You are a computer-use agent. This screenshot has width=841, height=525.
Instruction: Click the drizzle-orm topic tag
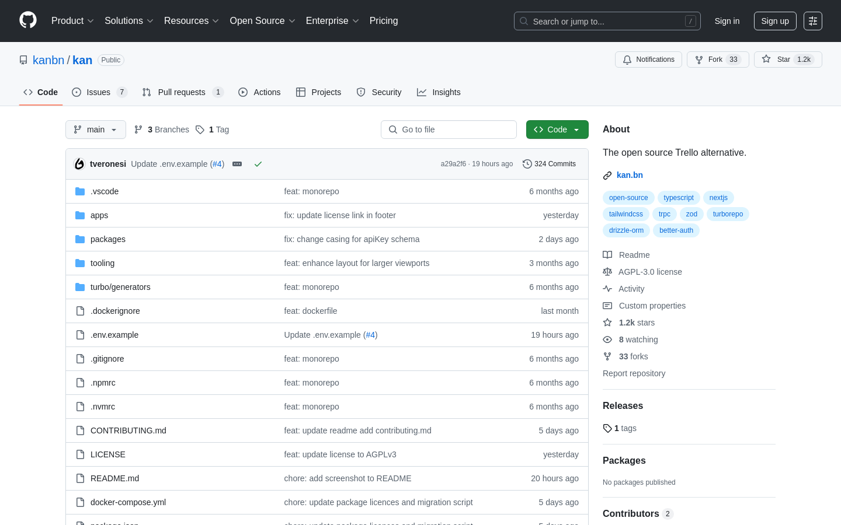tap(626, 230)
